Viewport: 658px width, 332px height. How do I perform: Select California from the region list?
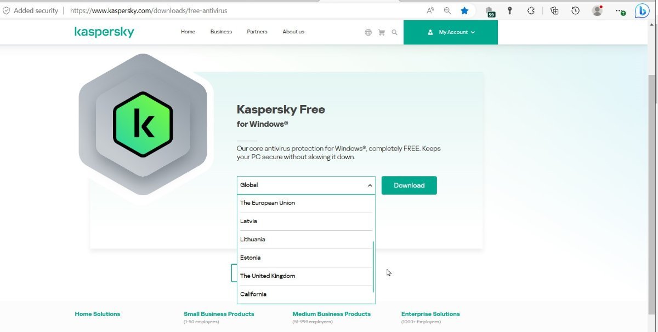(x=305, y=294)
